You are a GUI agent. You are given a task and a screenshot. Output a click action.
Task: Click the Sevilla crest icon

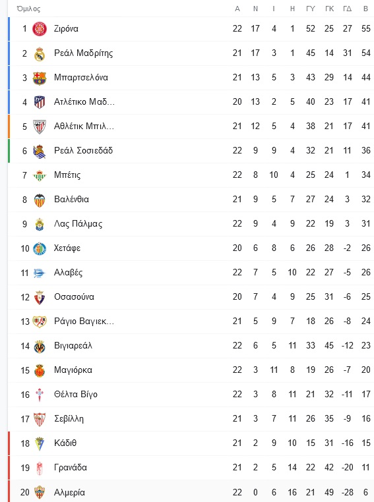click(x=40, y=419)
